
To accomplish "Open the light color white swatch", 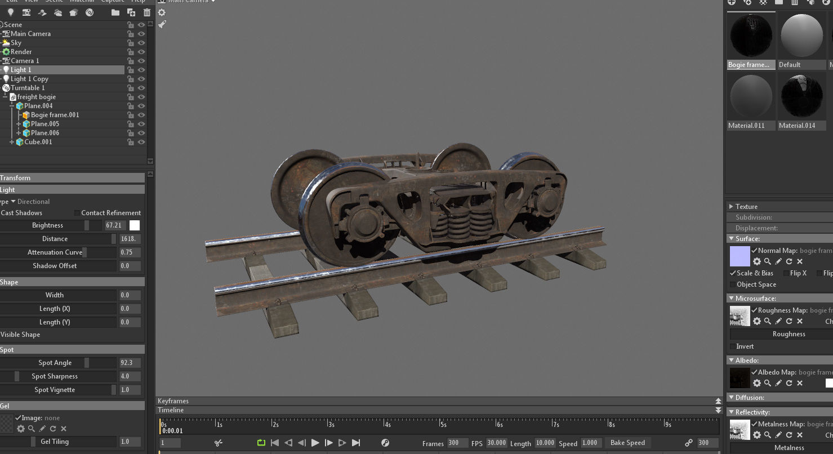I will coord(135,225).
